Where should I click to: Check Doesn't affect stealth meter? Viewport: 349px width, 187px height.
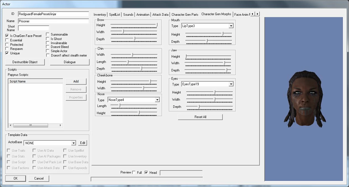[48, 55]
